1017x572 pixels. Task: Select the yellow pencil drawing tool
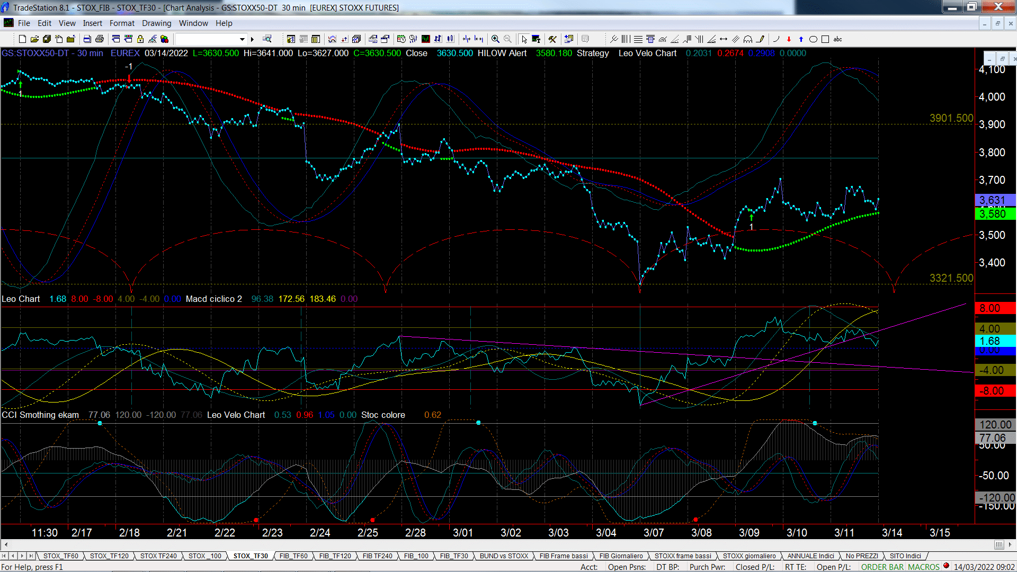coord(761,39)
